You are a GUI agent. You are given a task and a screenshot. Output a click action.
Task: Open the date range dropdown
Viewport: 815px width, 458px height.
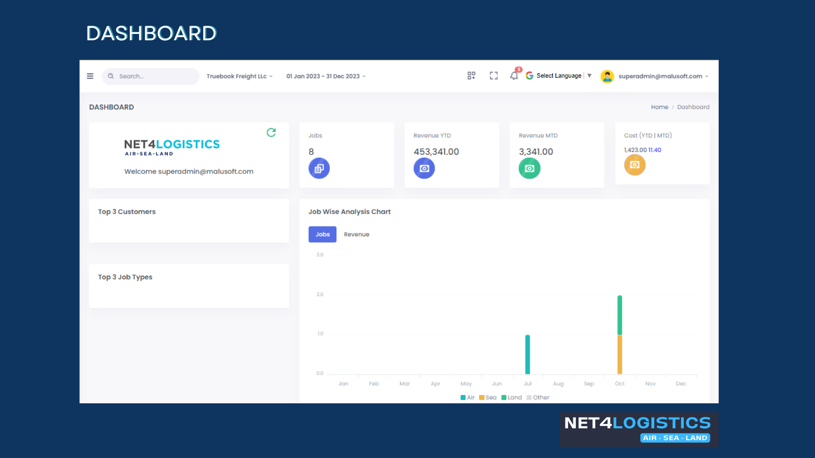click(x=326, y=76)
